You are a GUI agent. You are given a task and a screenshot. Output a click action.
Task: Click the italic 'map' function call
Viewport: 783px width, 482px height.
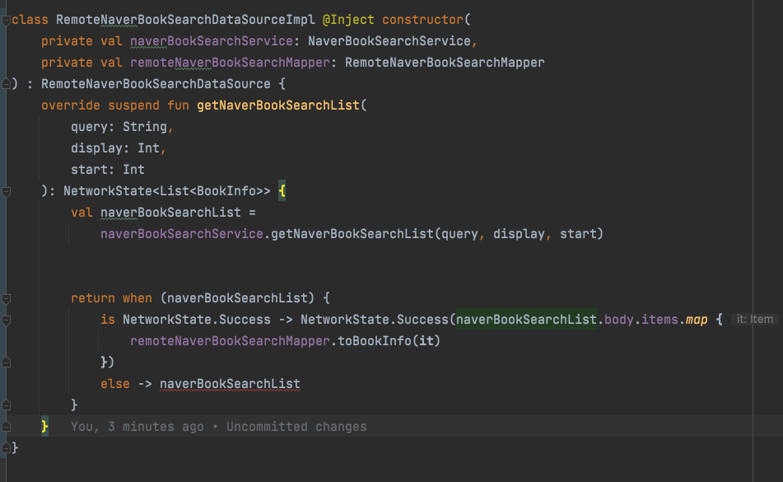coord(697,320)
